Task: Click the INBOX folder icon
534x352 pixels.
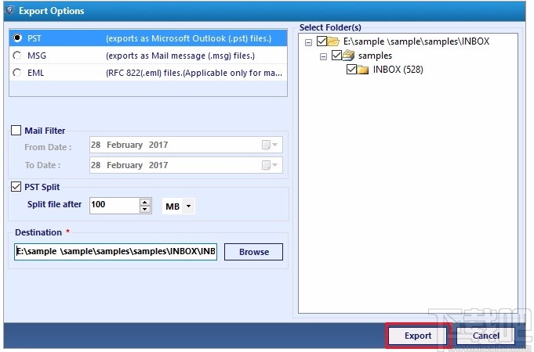Action: [363, 70]
